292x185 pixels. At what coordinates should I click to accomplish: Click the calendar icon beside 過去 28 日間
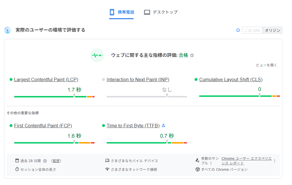pyautogui.click(x=17, y=160)
